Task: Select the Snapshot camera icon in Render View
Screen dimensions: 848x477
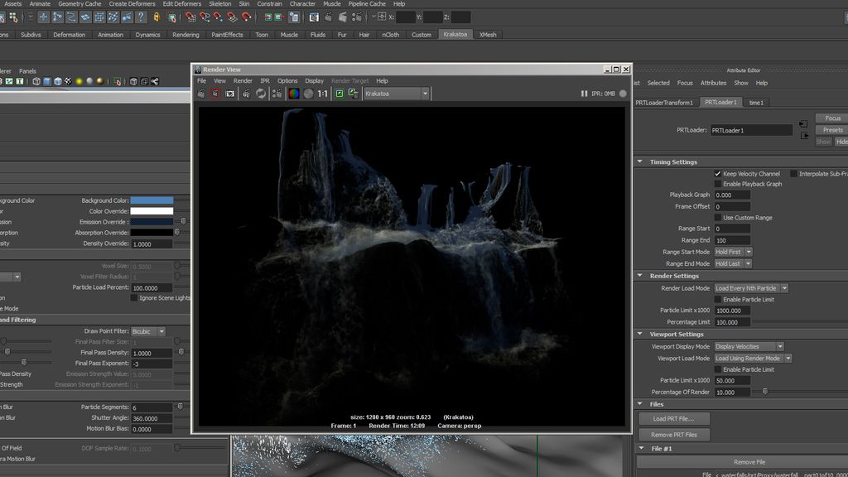Action: coord(230,94)
